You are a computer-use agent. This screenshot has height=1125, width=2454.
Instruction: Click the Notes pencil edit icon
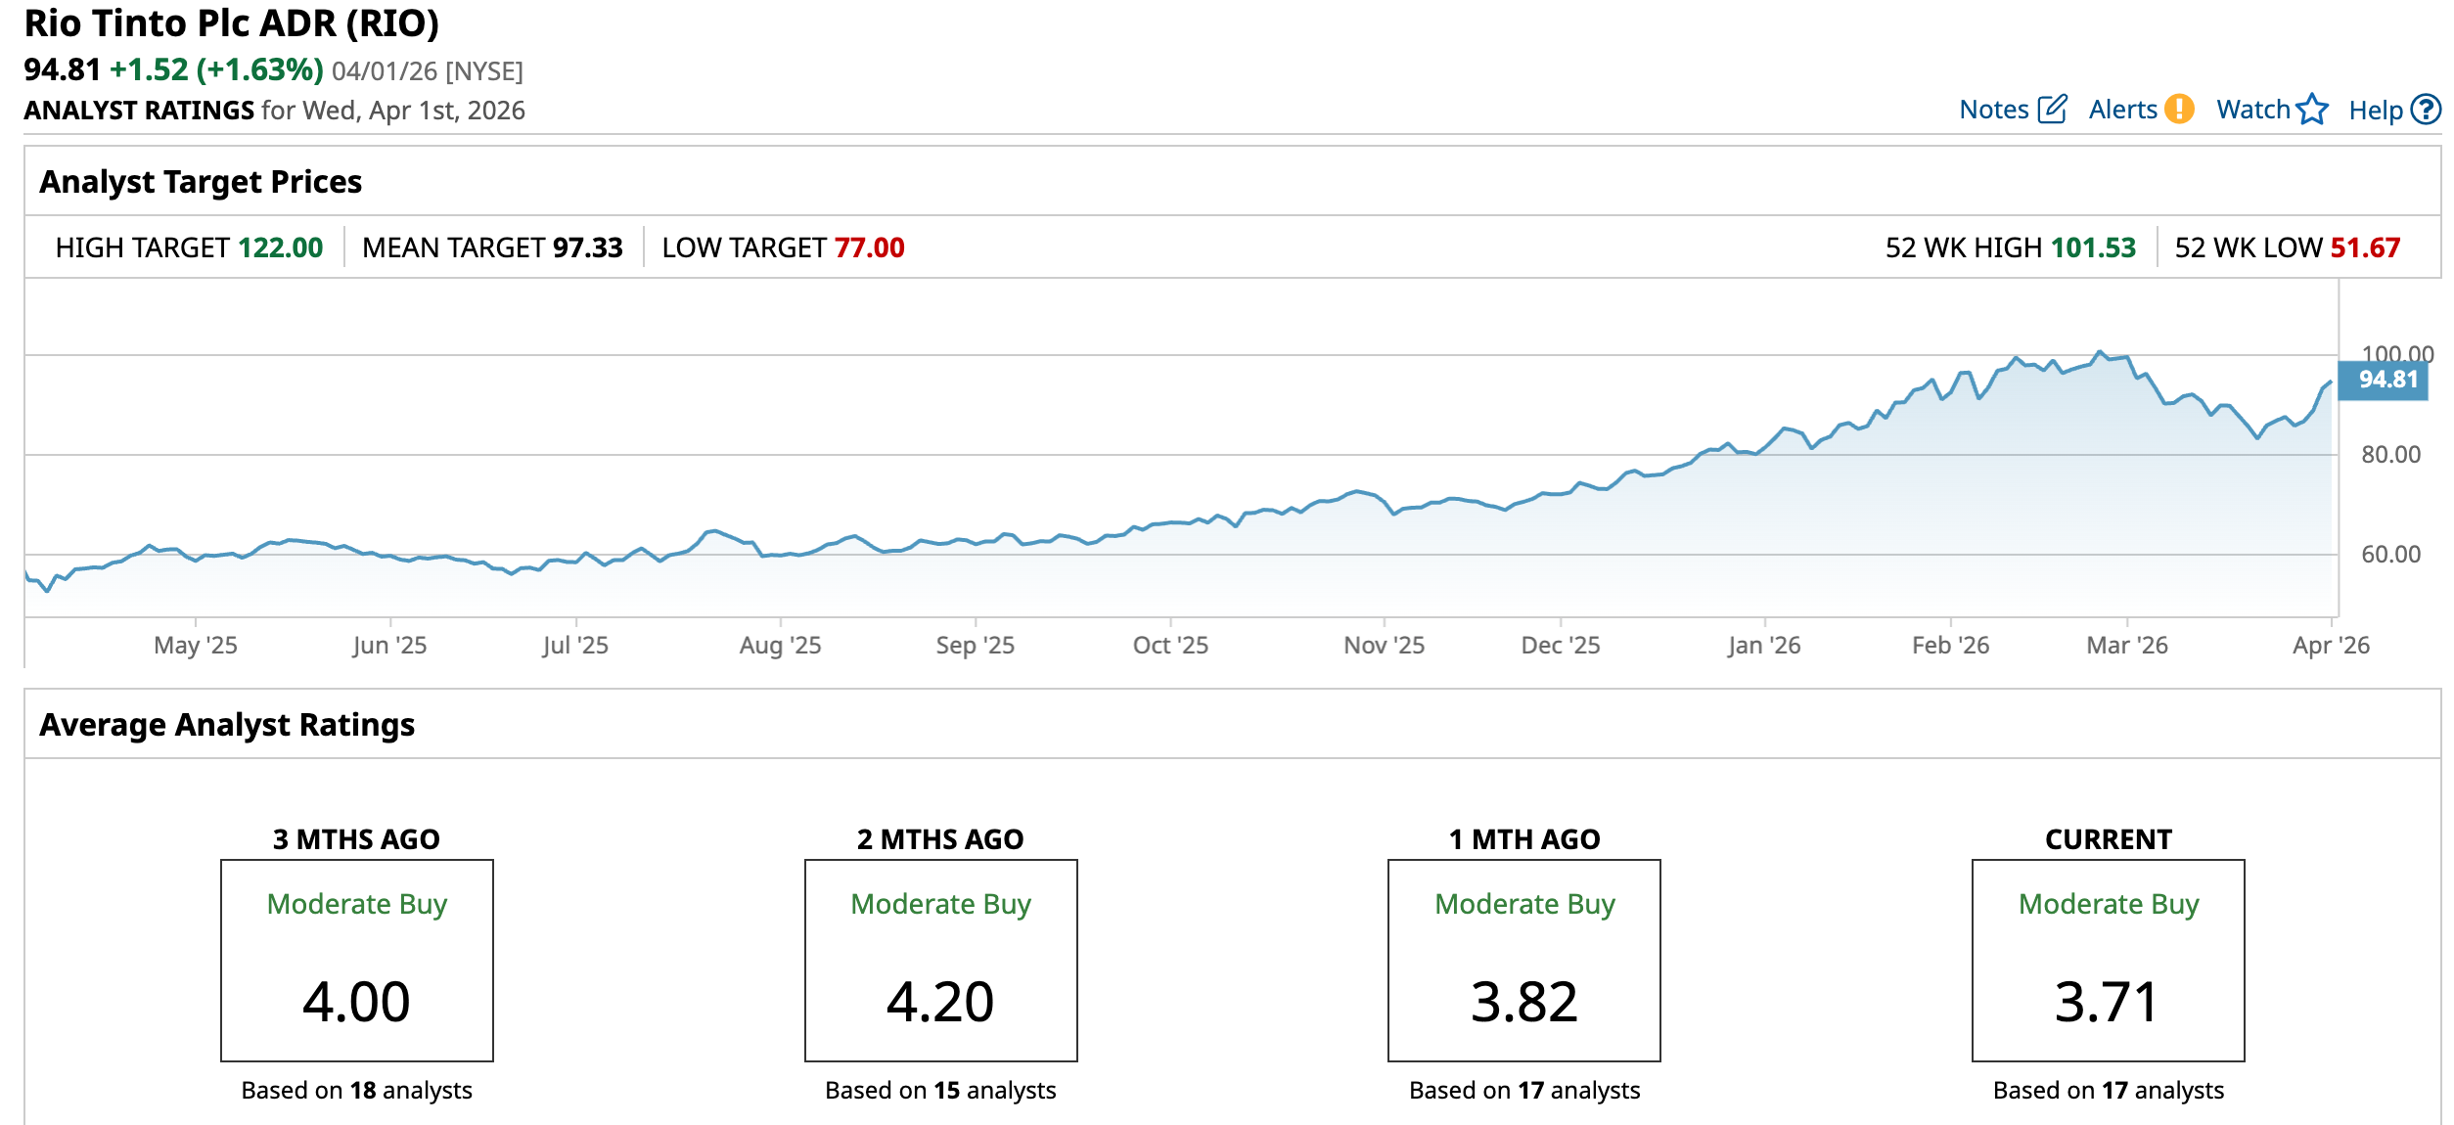2052,109
